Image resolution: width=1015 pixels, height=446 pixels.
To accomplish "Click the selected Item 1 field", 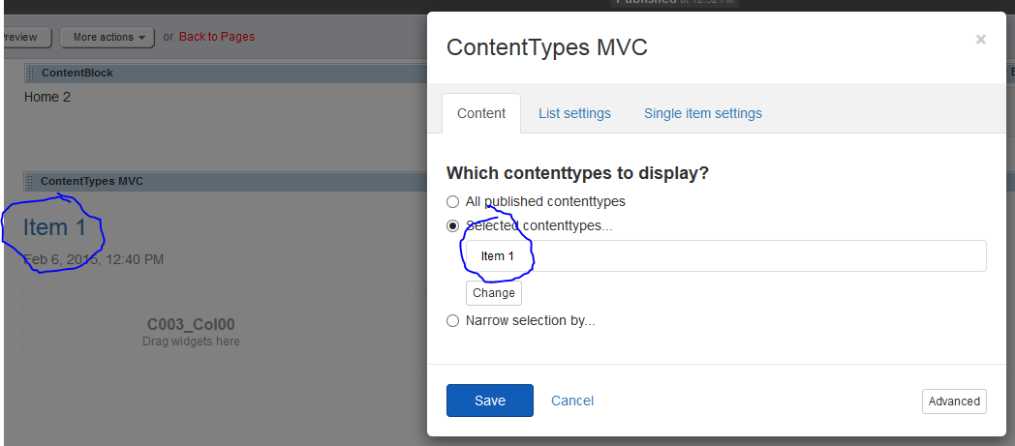I will tap(726, 256).
